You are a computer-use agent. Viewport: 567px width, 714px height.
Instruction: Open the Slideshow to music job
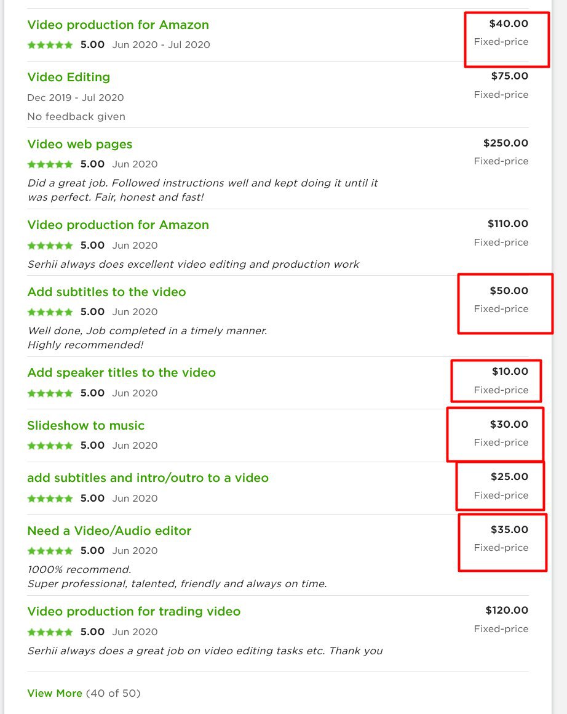[85, 425]
